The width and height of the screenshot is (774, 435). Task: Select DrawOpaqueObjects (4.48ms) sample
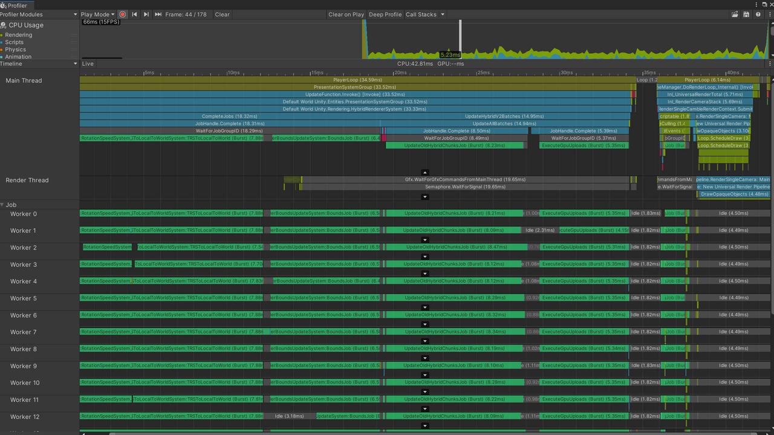(x=734, y=194)
